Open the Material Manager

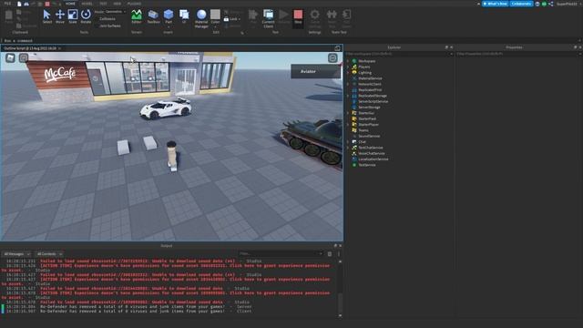click(201, 18)
